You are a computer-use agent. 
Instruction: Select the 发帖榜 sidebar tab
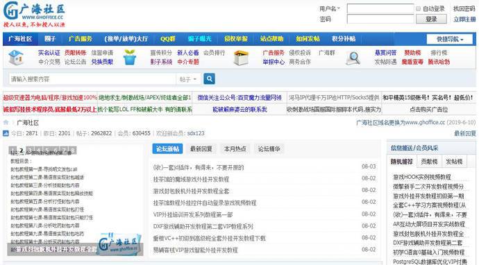pos(454,162)
